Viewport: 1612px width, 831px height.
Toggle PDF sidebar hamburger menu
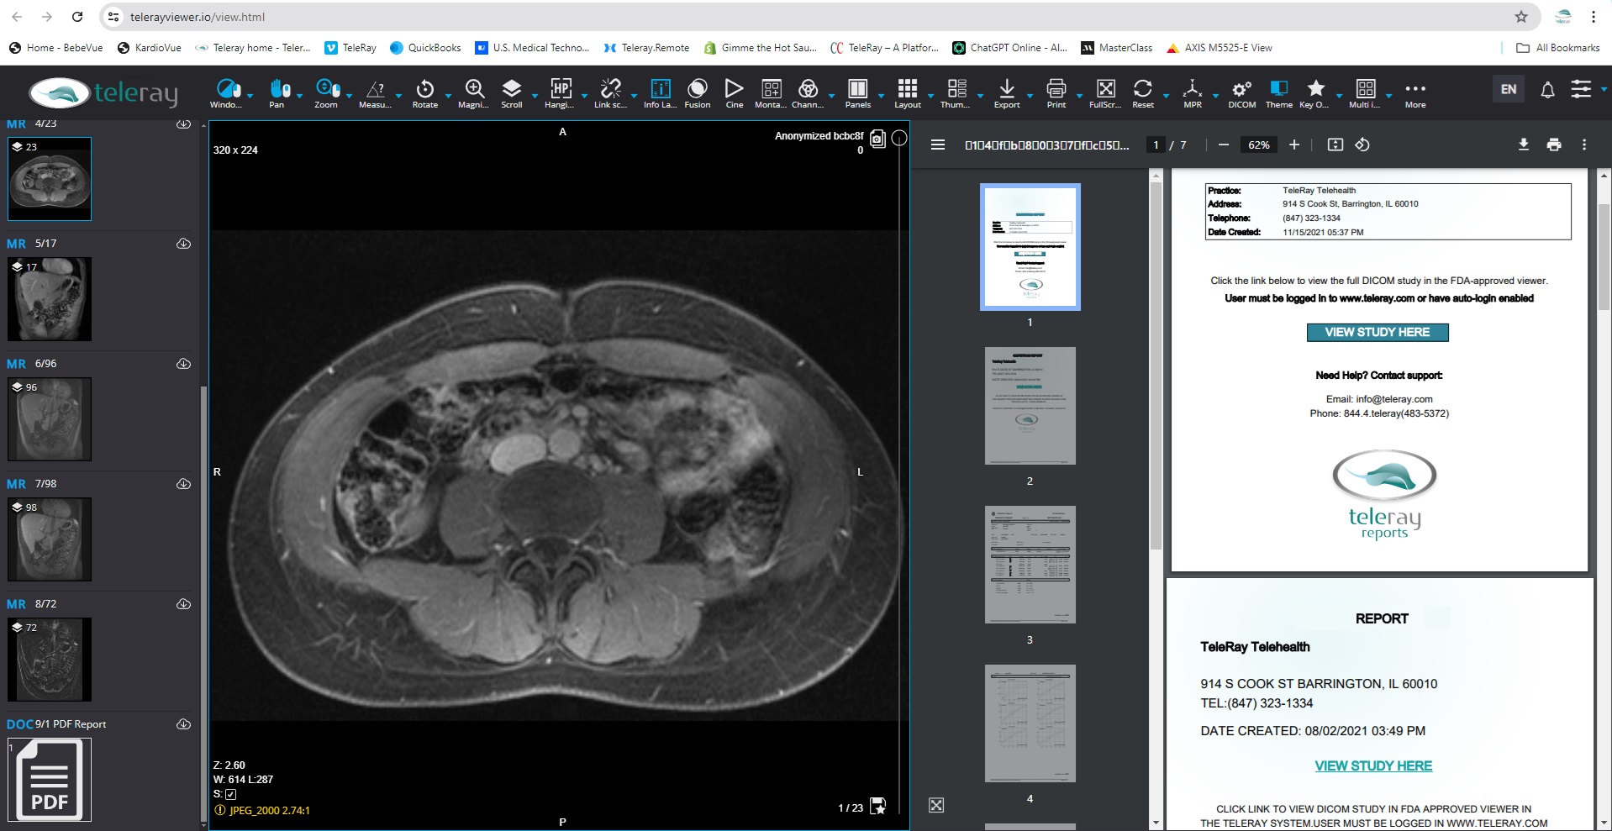(938, 145)
